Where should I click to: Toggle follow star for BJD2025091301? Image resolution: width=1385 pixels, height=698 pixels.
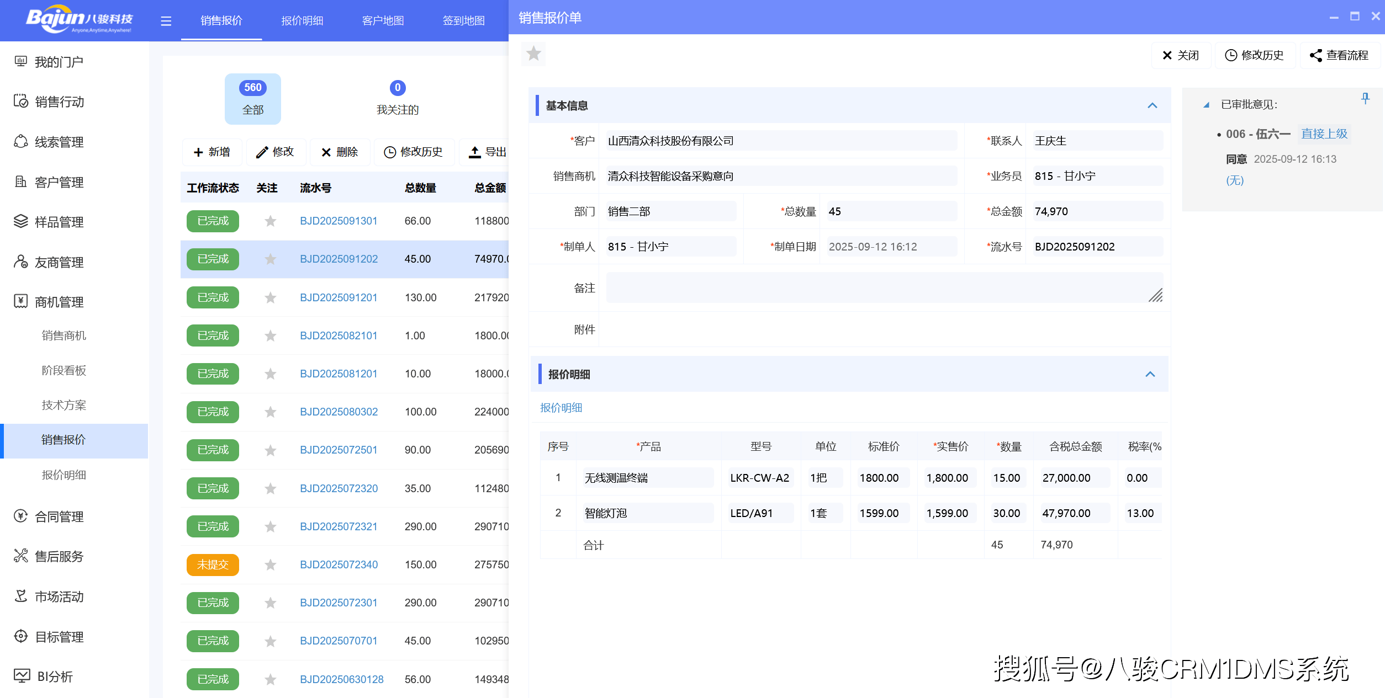[x=270, y=221]
